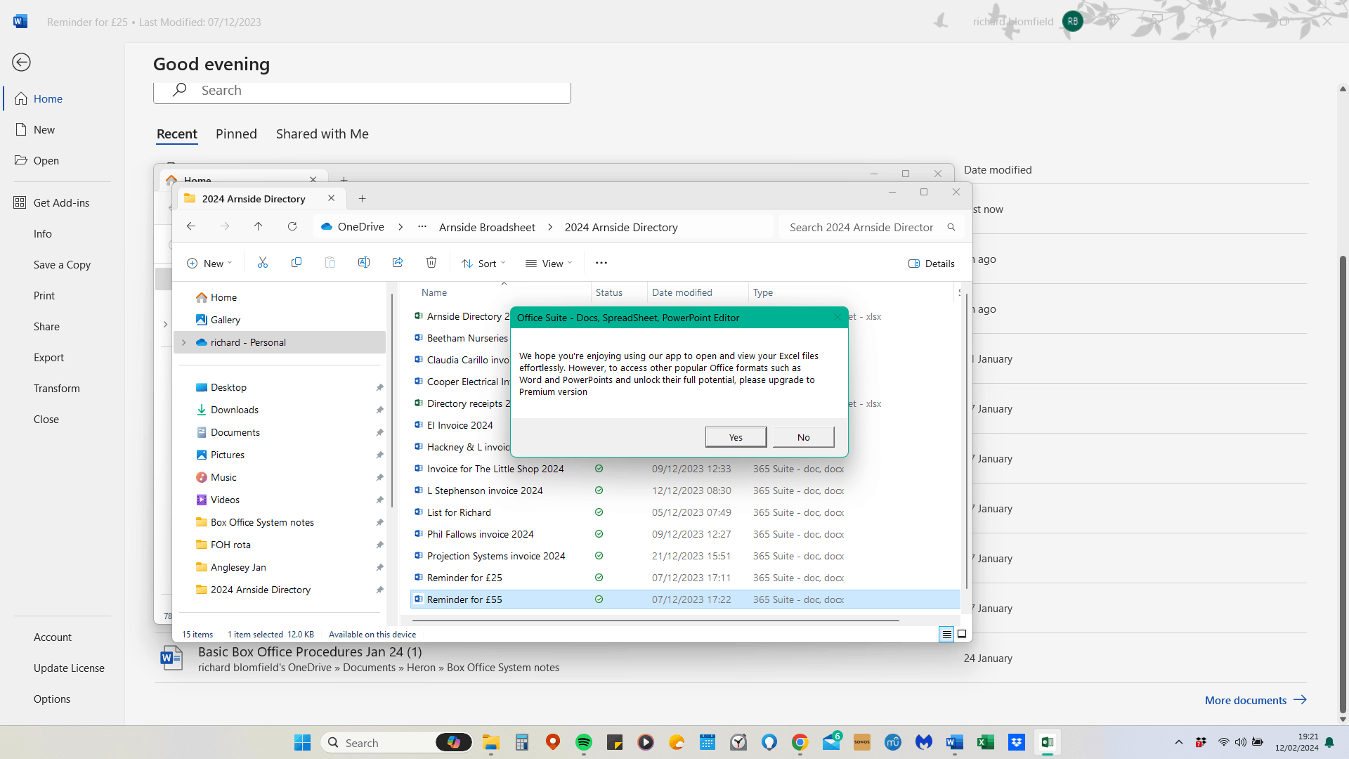This screenshot has height=759, width=1349.
Task: Click the Delete trash icon in Explorer
Action: coord(431,263)
